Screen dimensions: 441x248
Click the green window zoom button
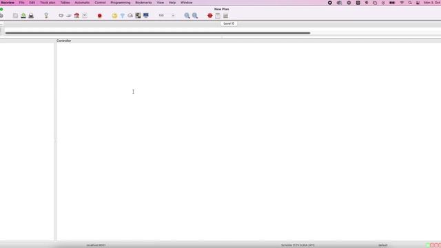point(1,9)
